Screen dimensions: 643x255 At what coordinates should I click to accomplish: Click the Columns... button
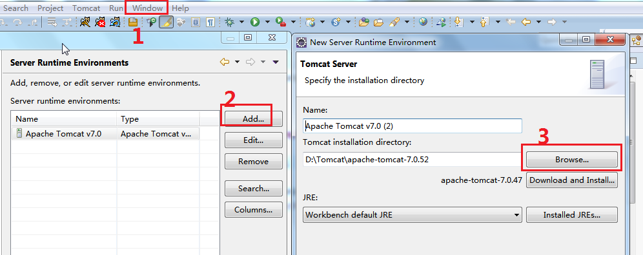point(254,209)
